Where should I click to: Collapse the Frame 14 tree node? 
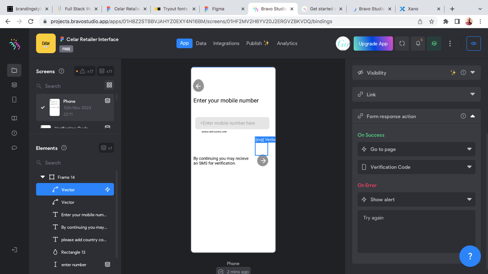pos(43,177)
